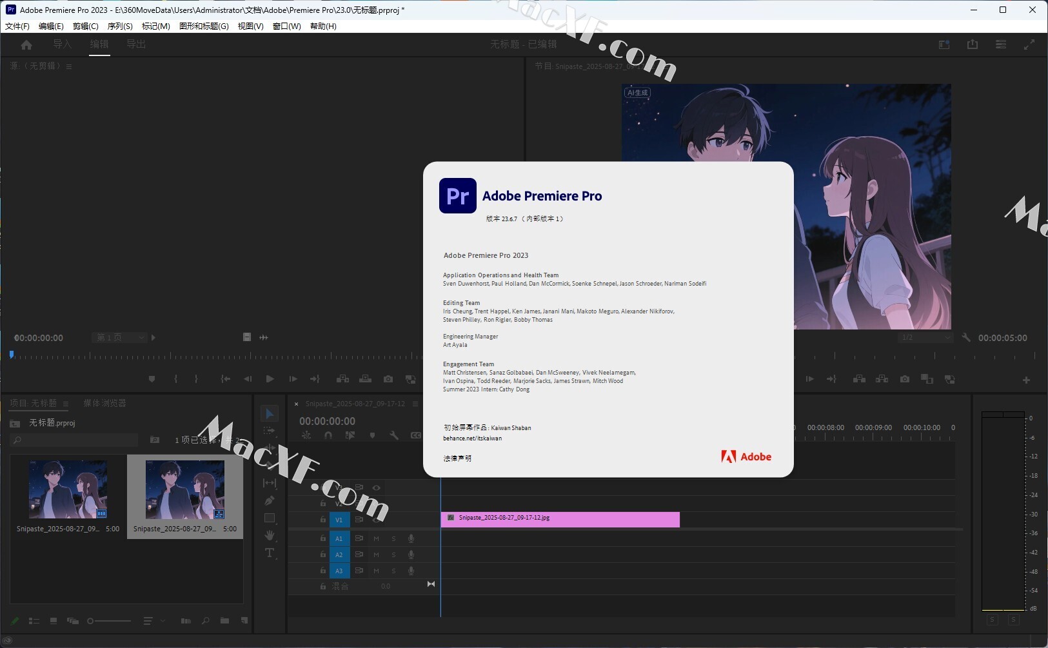Activate the Hand tool
1048x648 pixels.
(270, 535)
